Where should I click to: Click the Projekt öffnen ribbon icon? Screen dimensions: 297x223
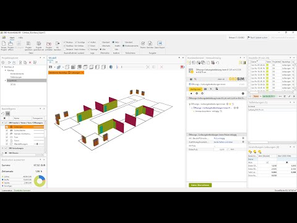[11, 43]
